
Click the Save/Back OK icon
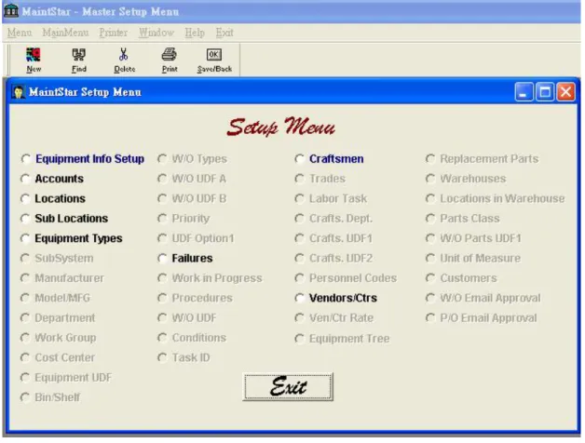tap(213, 55)
